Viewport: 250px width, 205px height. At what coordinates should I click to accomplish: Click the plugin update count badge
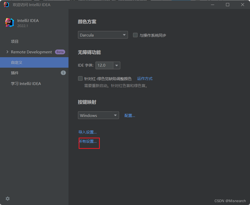pyautogui.click(x=63, y=73)
